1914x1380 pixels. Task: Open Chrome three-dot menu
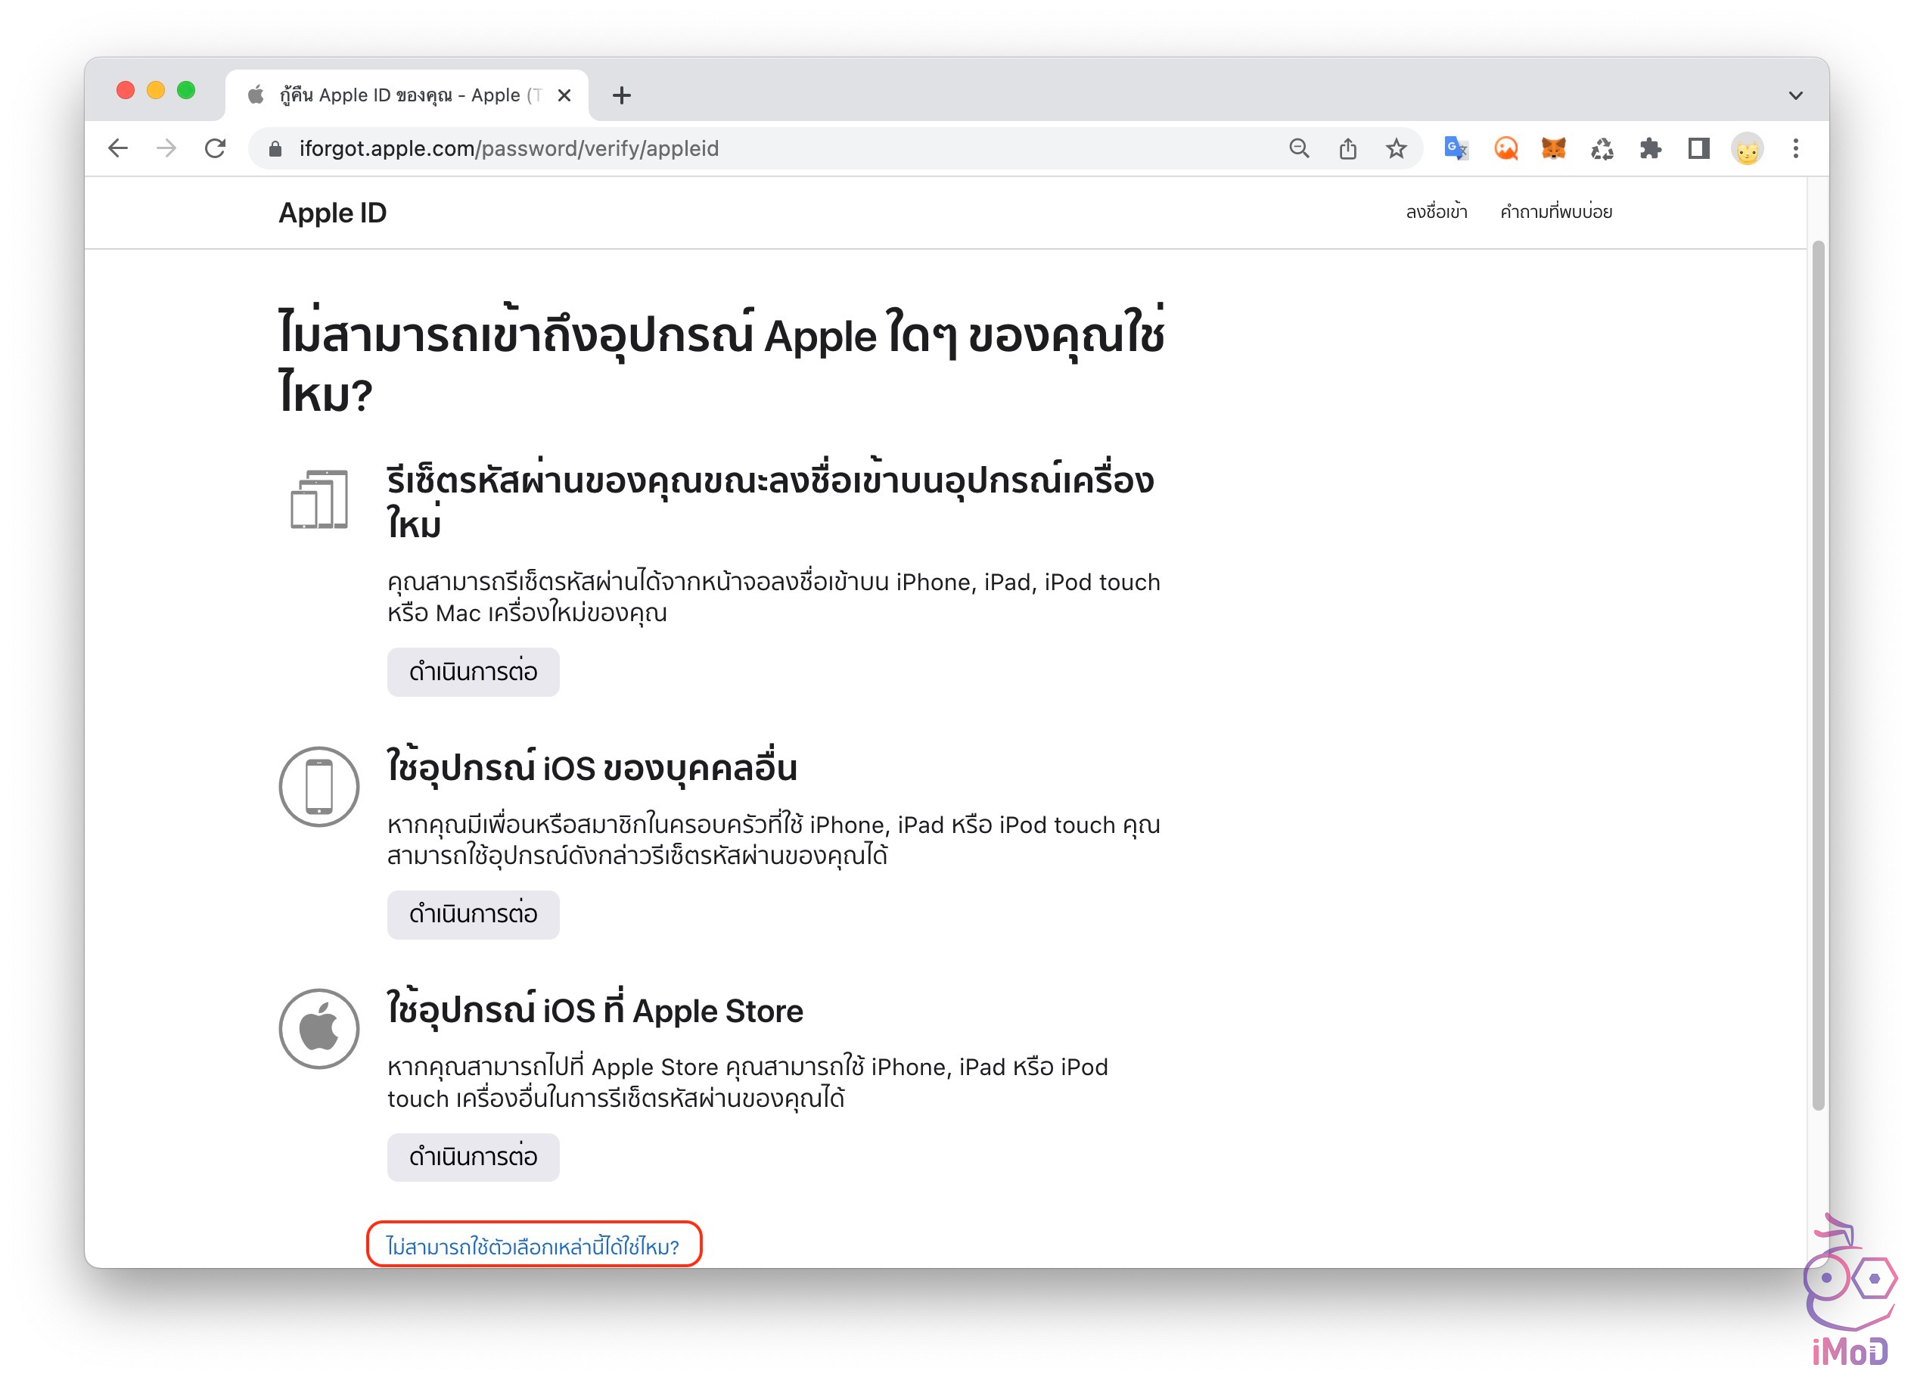pos(1796,148)
